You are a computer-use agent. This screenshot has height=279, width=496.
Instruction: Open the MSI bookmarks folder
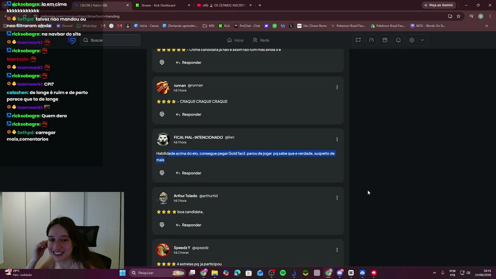[x=208, y=26]
